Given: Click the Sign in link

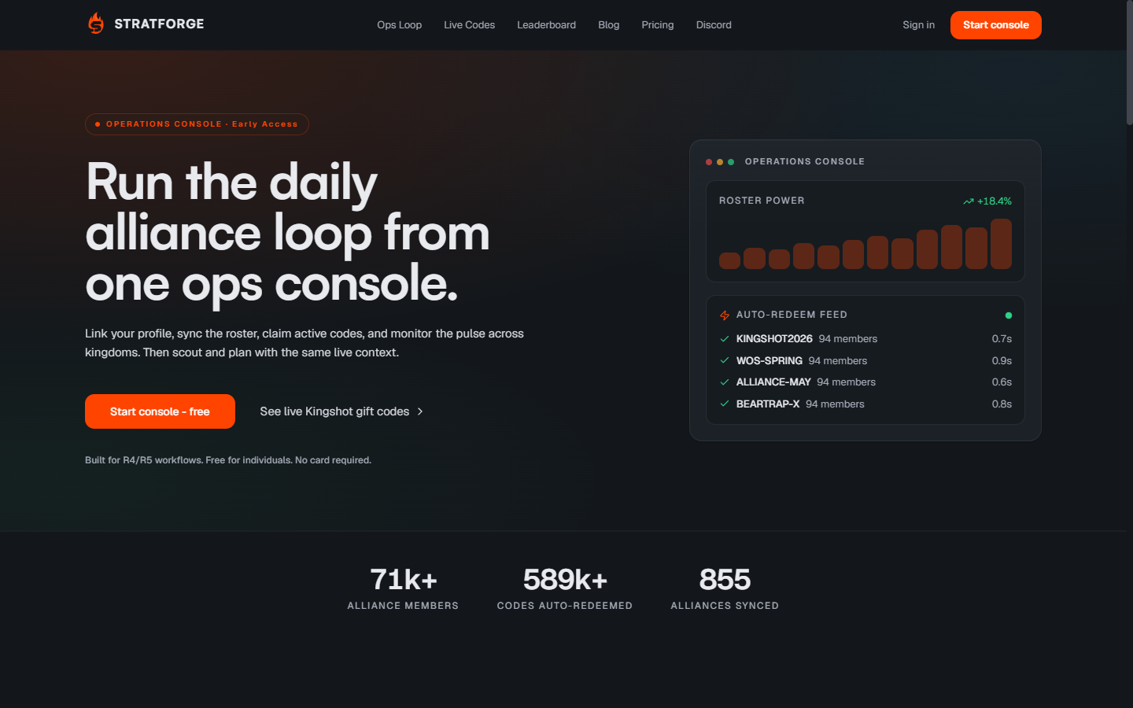Looking at the screenshot, I should pyautogui.click(x=918, y=25).
